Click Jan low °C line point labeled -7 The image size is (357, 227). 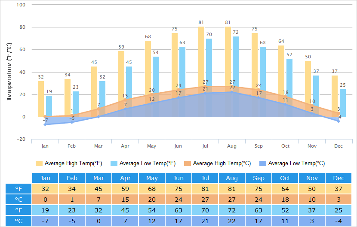click(45, 124)
